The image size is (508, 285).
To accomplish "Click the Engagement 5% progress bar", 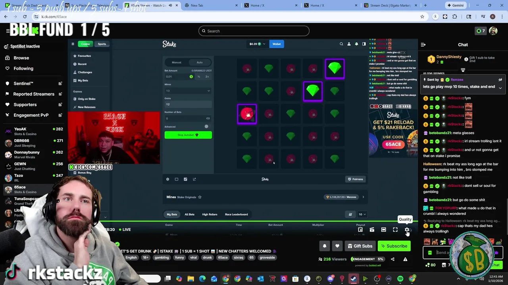I will coord(367,259).
